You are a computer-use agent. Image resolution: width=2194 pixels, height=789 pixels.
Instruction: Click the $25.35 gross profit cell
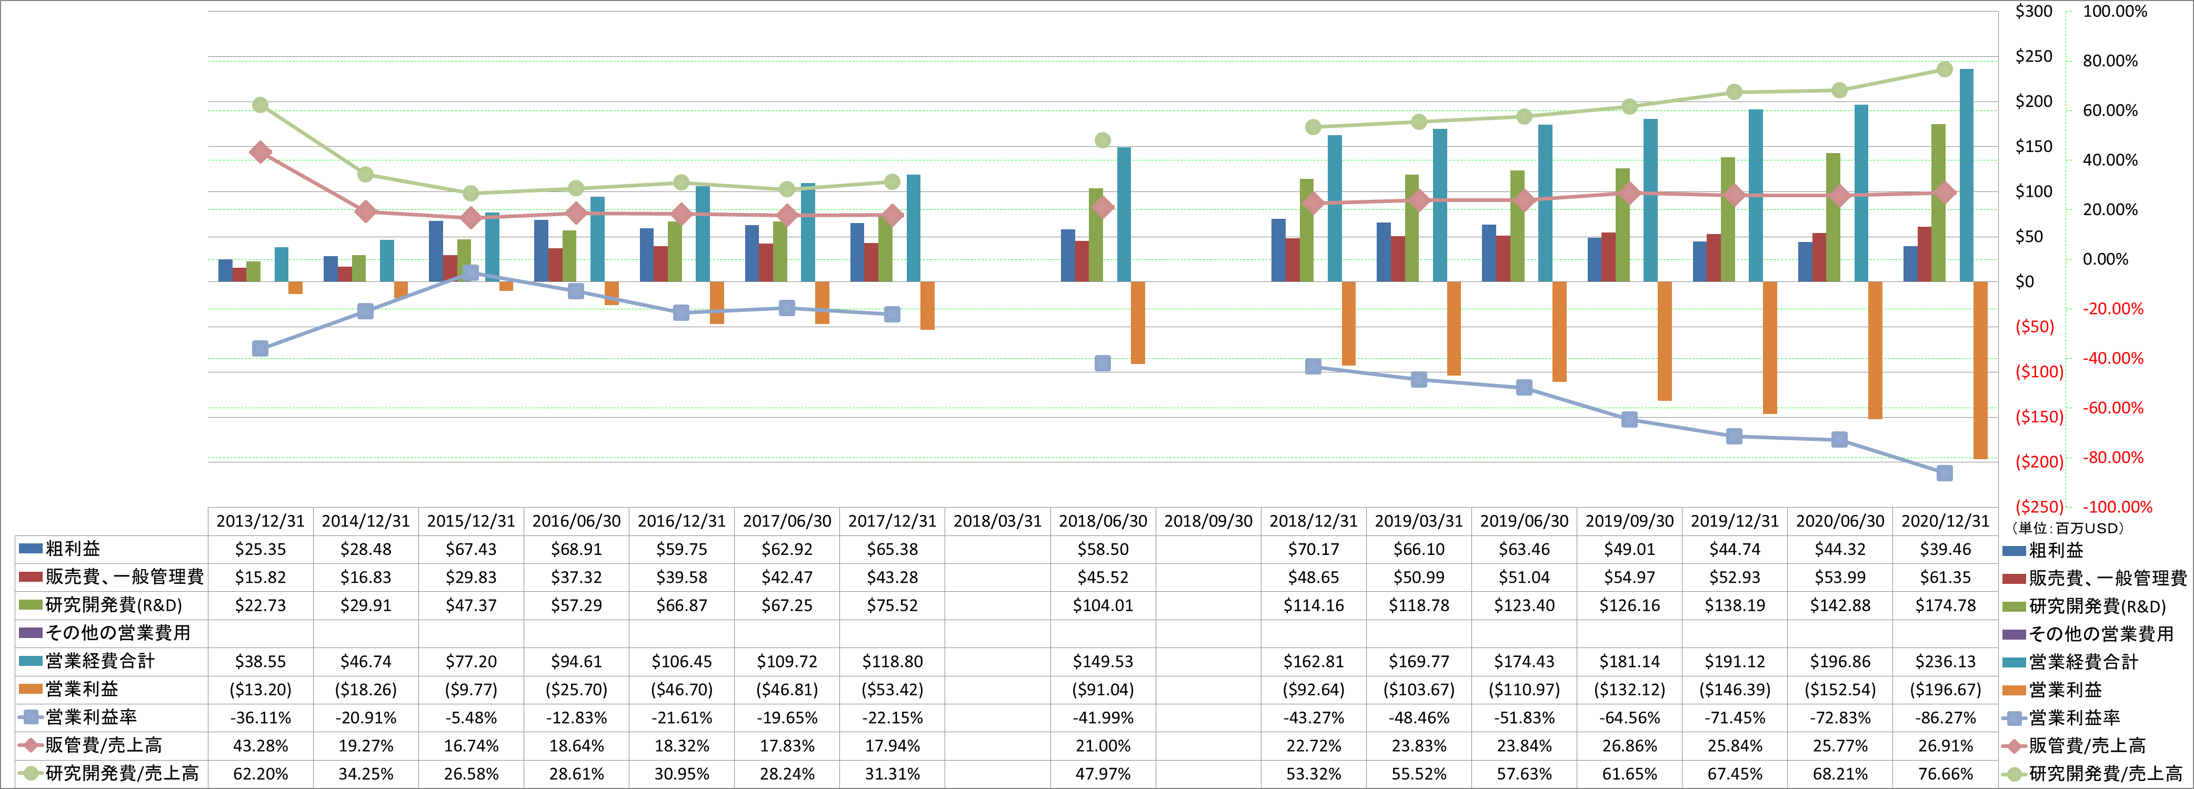click(x=261, y=549)
